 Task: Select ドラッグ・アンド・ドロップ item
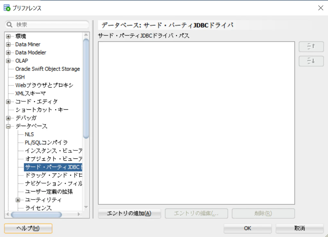54,175
